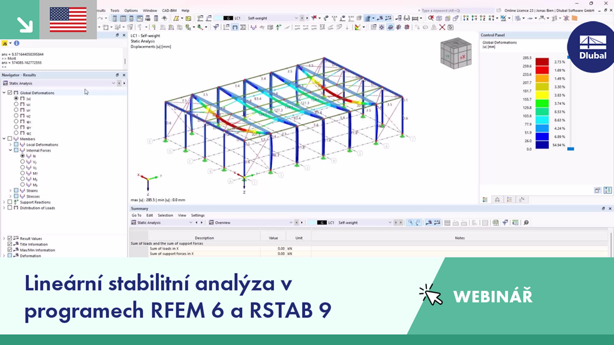Select the uz deformation radio button
The width and height of the screenshot is (614, 345).
point(16,116)
